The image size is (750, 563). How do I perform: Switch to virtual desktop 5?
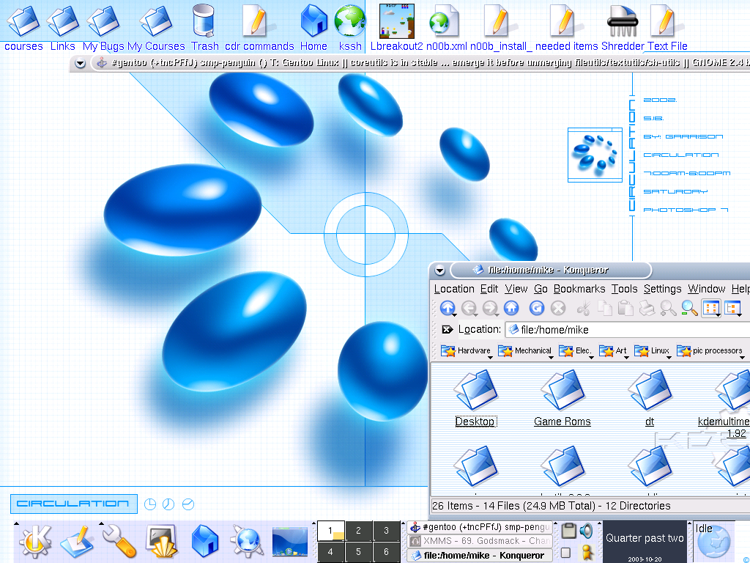click(358, 551)
